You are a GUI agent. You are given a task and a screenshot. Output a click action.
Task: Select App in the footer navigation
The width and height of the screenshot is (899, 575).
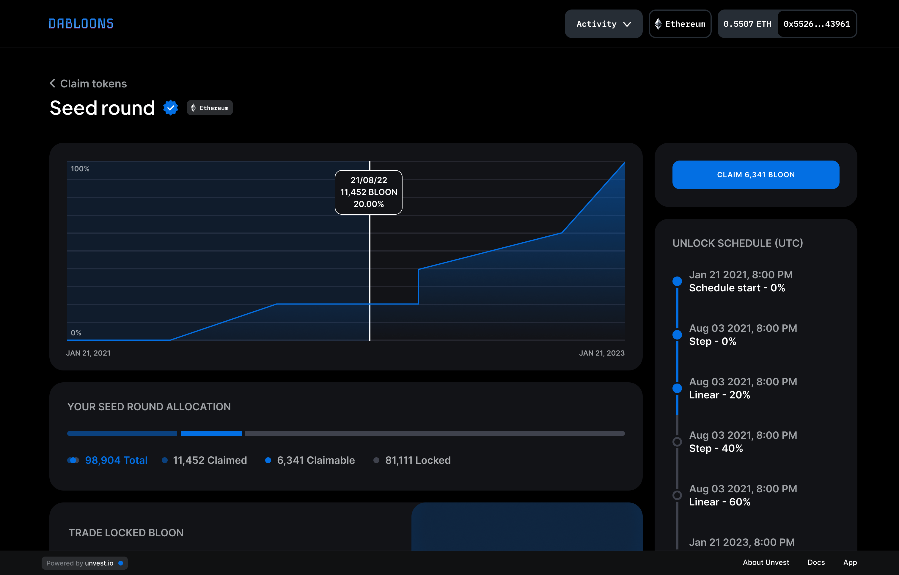850,562
